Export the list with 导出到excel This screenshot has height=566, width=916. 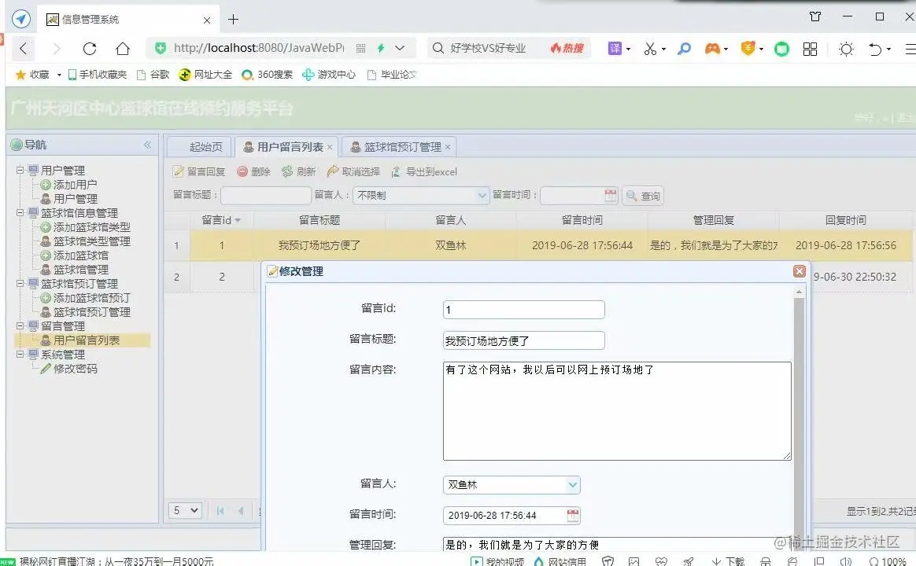pyautogui.click(x=424, y=171)
